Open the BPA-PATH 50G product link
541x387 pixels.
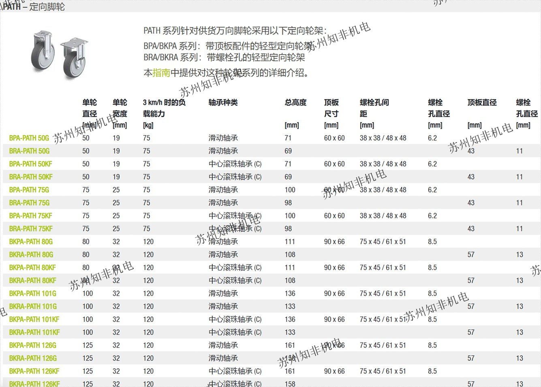coord(29,138)
